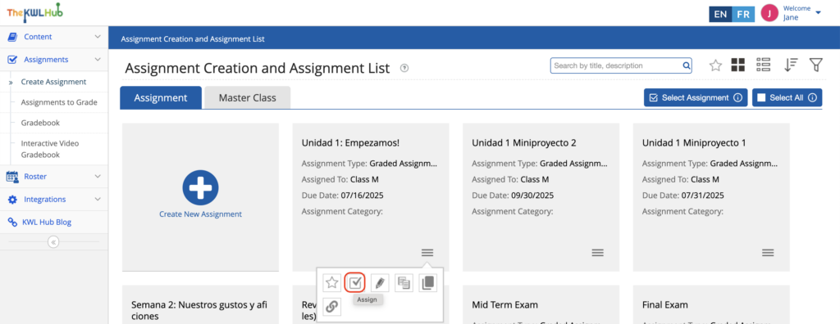Viewport: 840px width, 324px height.
Task: Select the pencil edit icon in popup
Action: click(x=379, y=282)
